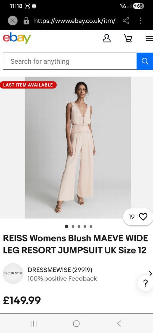Screen dimensions: 153x333
Task: Tap the DRESSMEWISE seller logo avatar
Action: coord(13,273)
